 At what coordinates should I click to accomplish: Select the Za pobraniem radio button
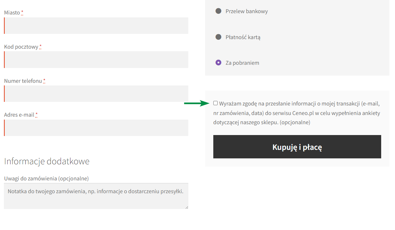[x=218, y=62]
